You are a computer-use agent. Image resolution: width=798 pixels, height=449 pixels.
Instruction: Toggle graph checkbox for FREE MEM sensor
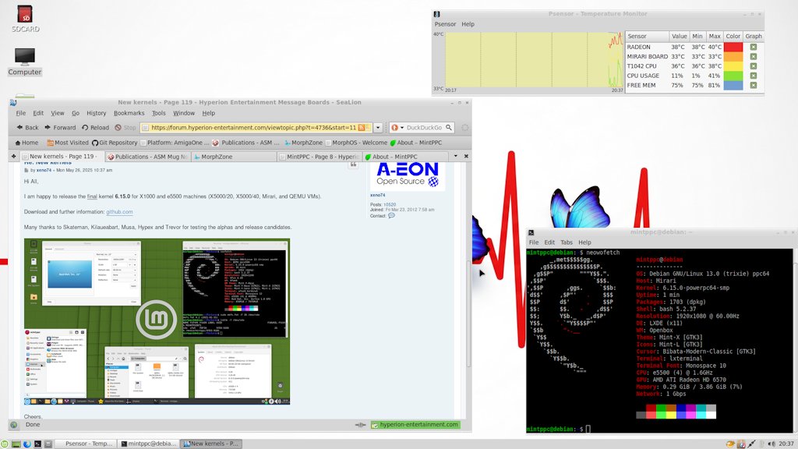pos(754,85)
